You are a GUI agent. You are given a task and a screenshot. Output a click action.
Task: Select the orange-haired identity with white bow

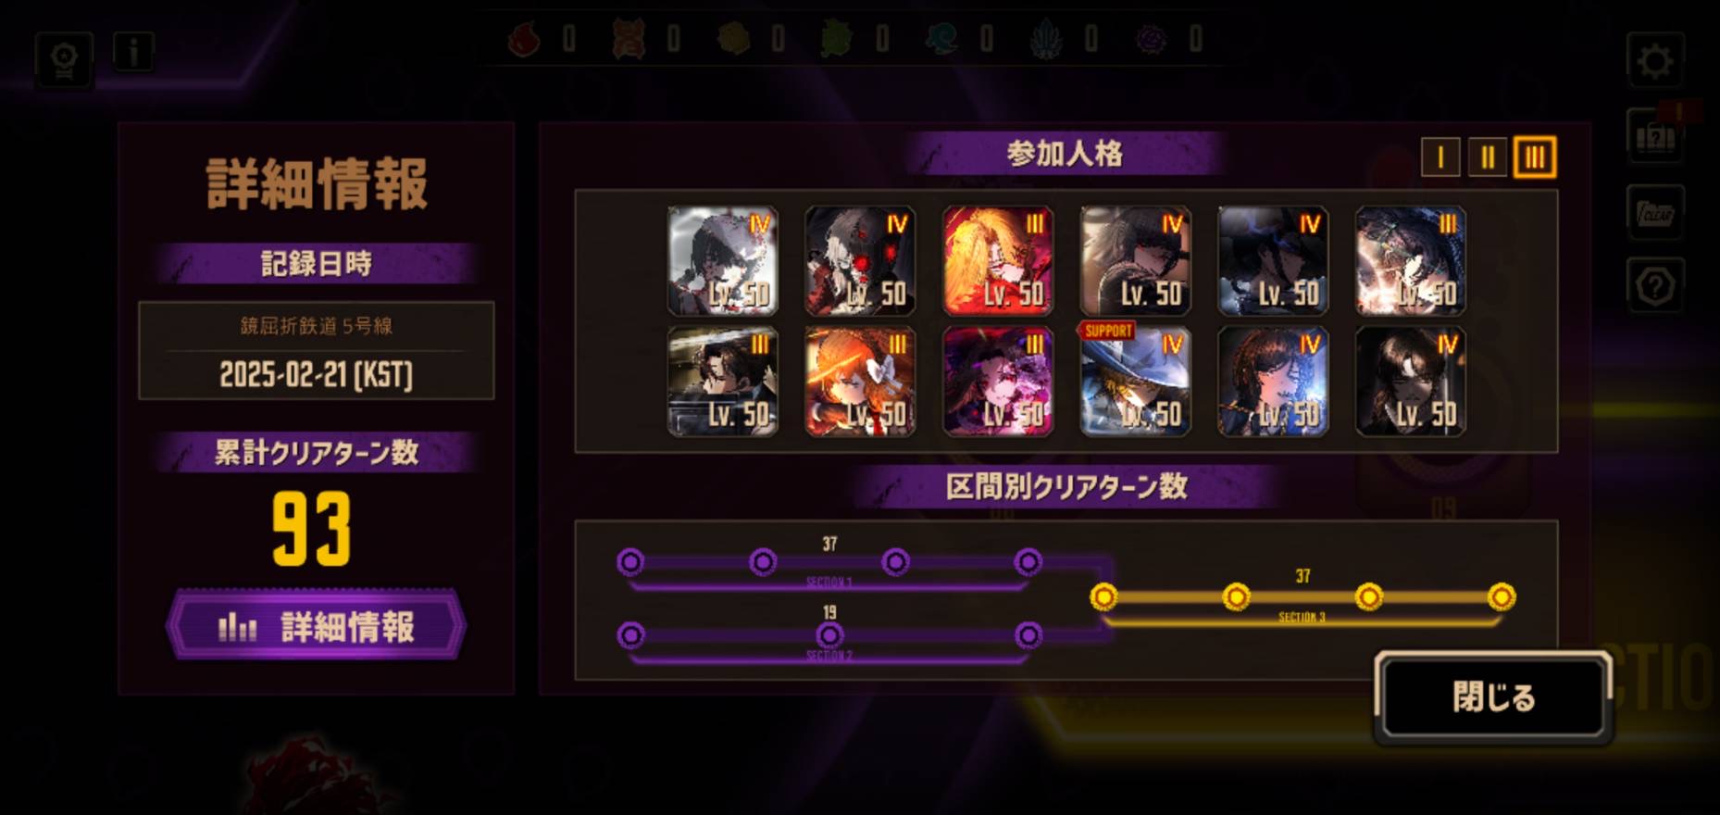[860, 381]
